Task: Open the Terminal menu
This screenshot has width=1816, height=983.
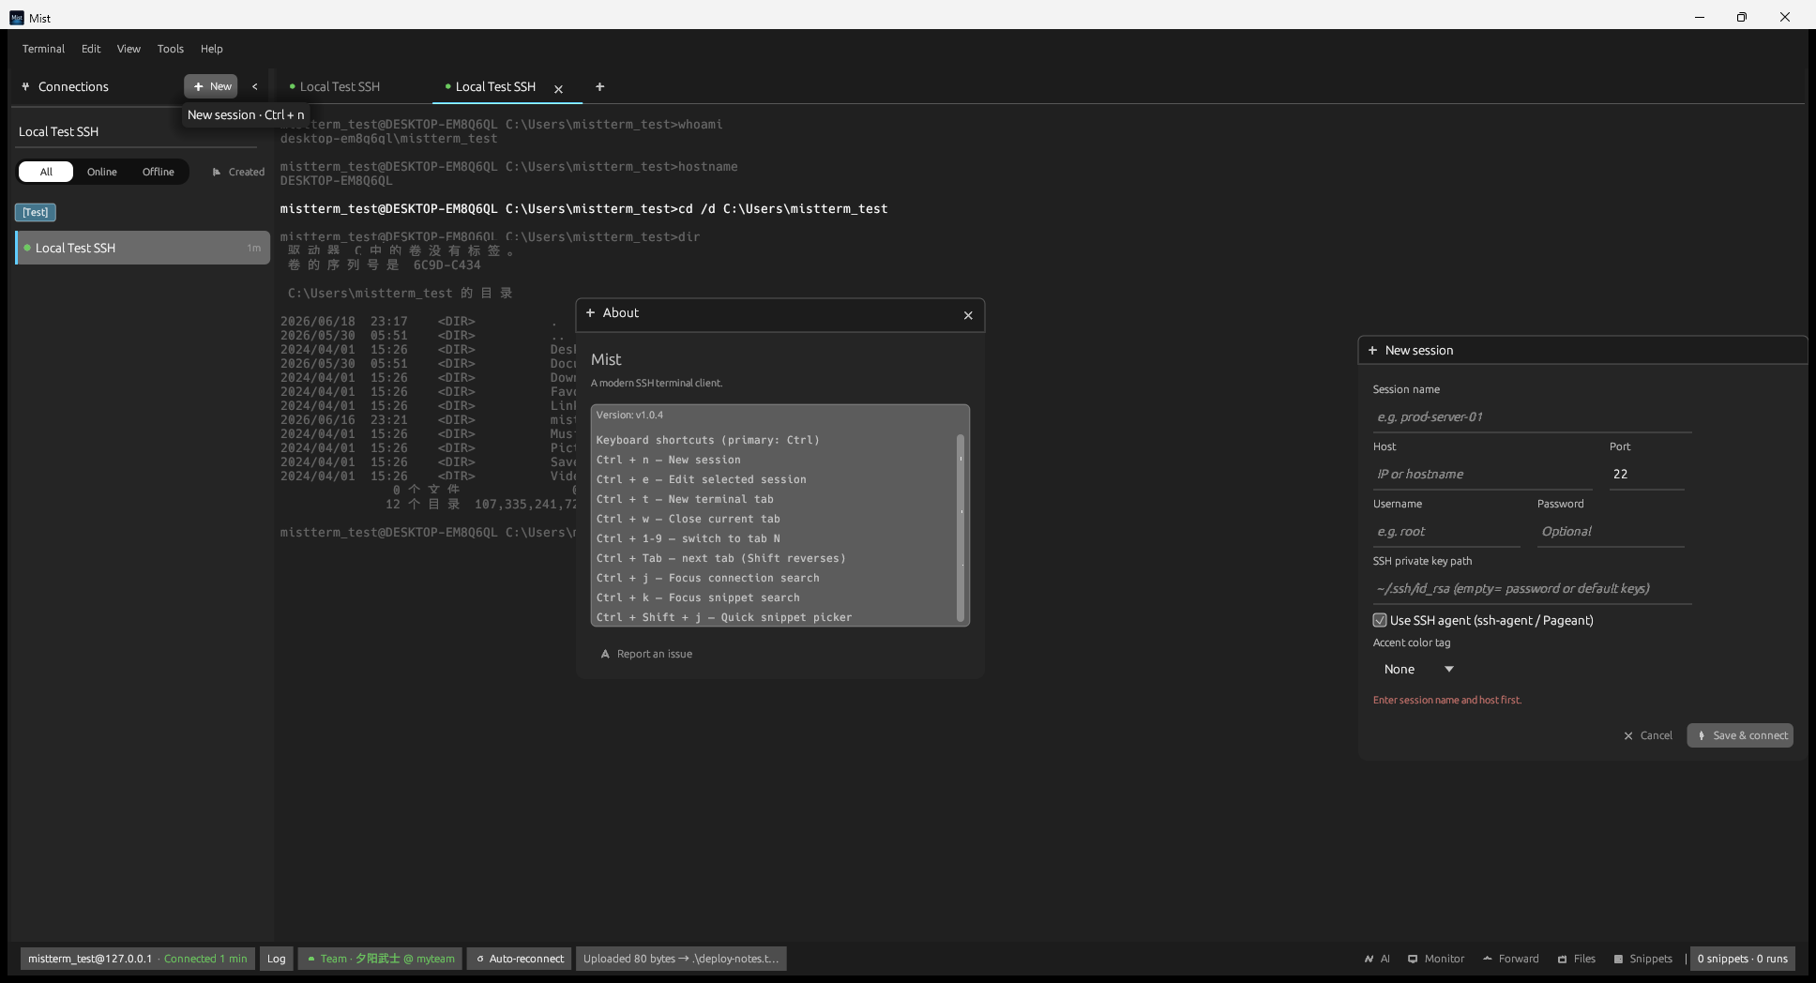Action: pyautogui.click(x=43, y=49)
